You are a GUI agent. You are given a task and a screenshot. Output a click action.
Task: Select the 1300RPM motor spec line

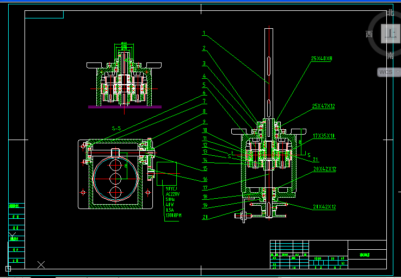(x=174, y=216)
